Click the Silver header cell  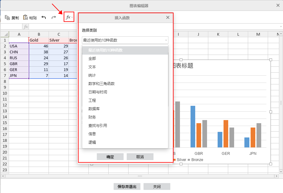(x=59, y=40)
